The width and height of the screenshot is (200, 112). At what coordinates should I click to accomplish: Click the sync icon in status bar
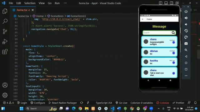82,103
